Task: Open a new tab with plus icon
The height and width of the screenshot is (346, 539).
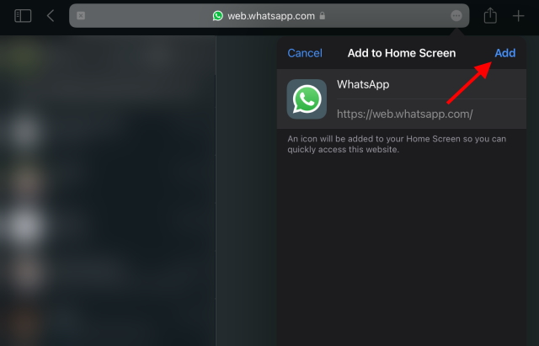Action: click(x=519, y=16)
